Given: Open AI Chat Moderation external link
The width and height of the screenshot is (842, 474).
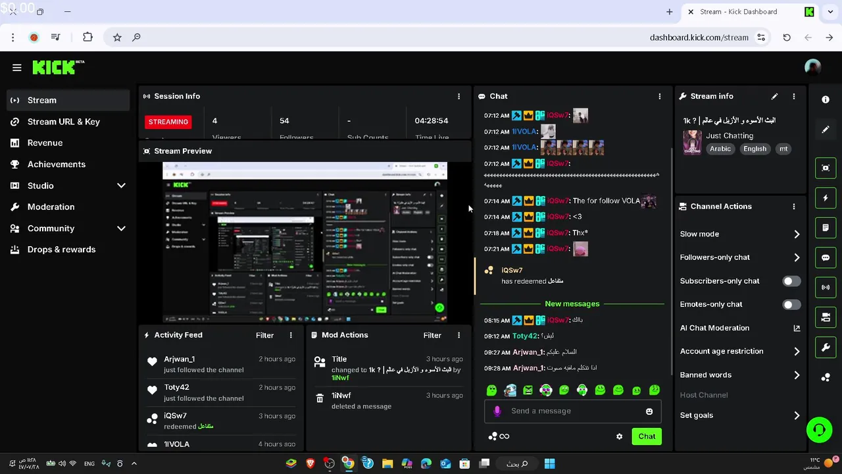Looking at the screenshot, I should [797, 328].
